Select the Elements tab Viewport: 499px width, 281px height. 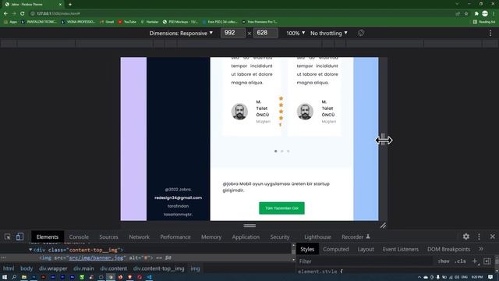point(48,237)
